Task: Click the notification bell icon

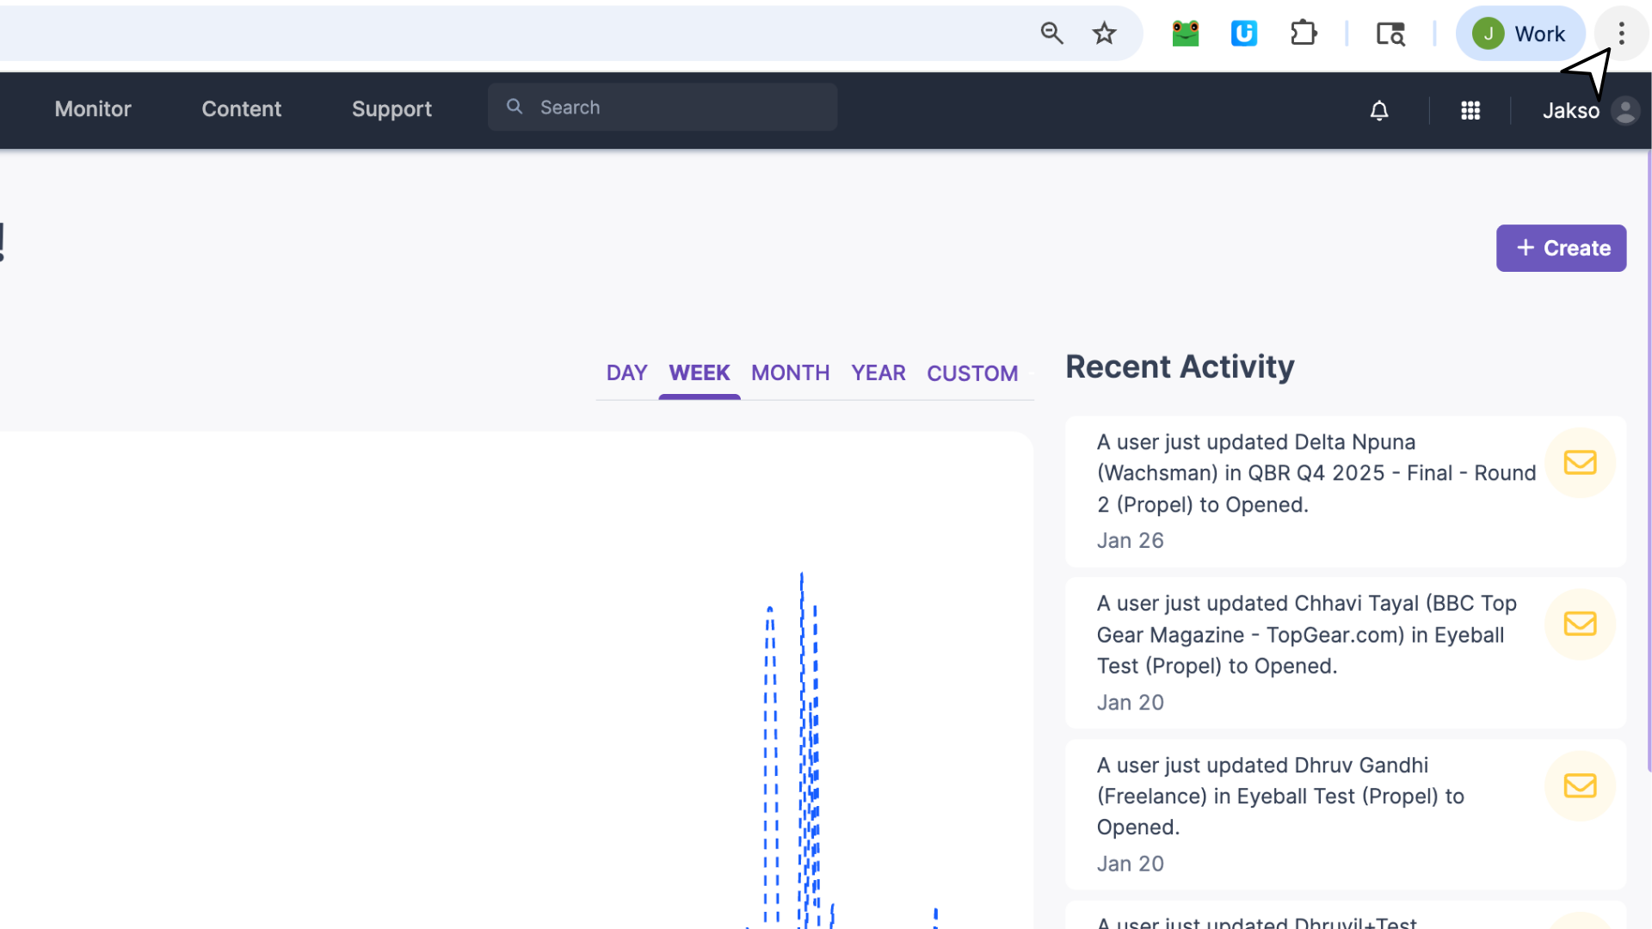Action: [x=1379, y=110]
